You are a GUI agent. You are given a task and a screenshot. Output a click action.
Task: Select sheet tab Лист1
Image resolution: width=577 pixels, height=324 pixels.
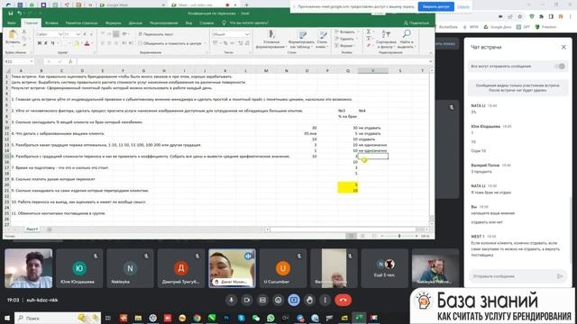pos(32,229)
